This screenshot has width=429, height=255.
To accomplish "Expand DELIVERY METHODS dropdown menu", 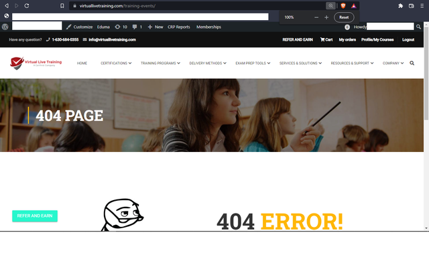I will click(208, 63).
